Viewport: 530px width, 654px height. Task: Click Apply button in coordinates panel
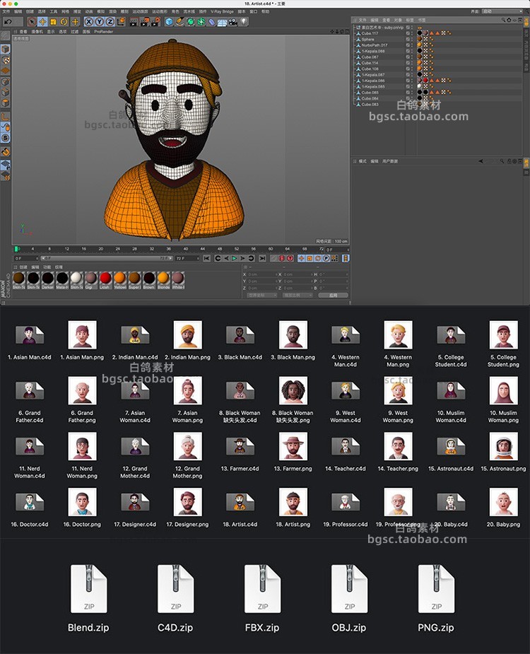coord(333,296)
